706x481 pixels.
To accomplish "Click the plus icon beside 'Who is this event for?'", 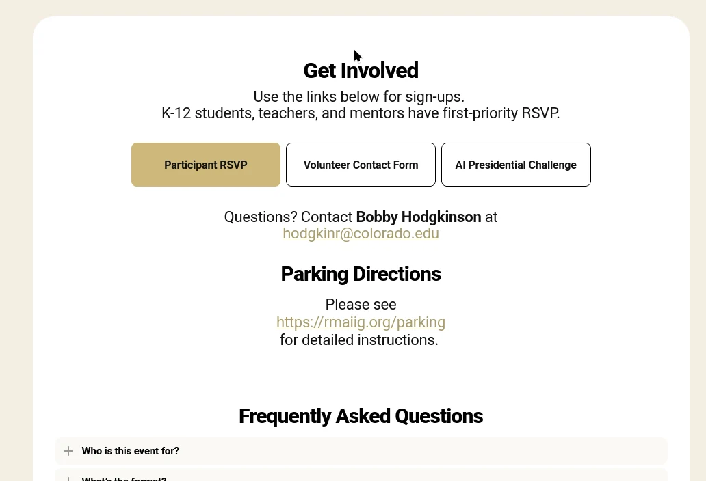I will tap(68, 451).
